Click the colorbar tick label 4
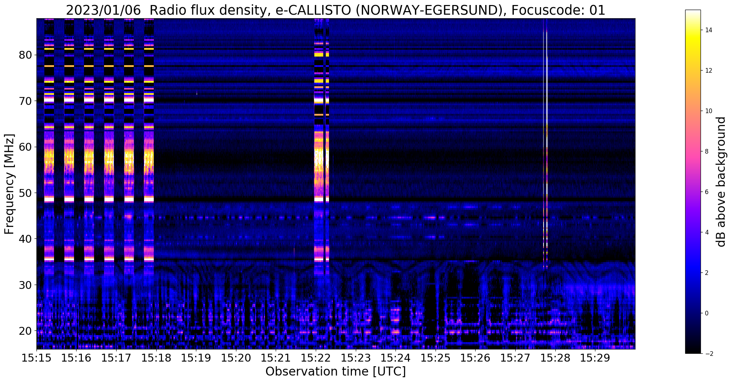This screenshot has height=382, width=732. 707,232
